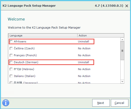This screenshot has width=131, height=109.
Task: Cancel the language pack setup
Action: (x=119, y=103)
